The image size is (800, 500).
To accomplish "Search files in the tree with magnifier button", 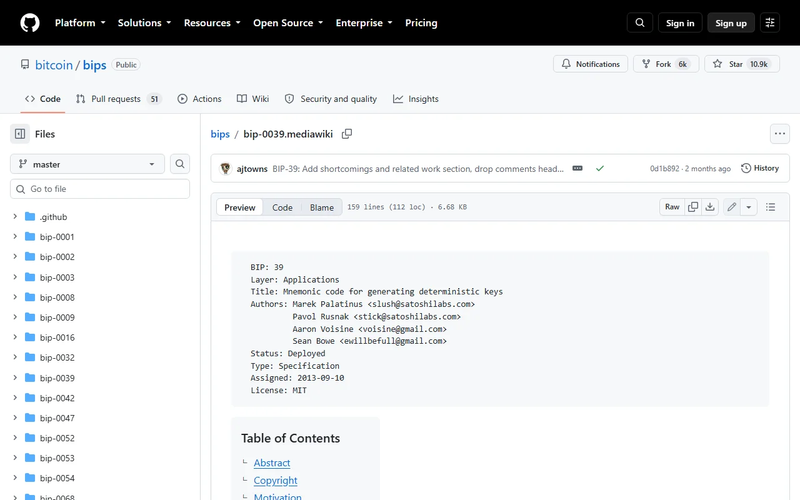I will [180, 164].
